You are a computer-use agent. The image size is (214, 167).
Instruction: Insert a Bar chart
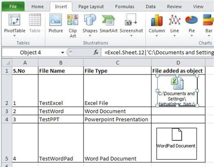tap(209, 20)
